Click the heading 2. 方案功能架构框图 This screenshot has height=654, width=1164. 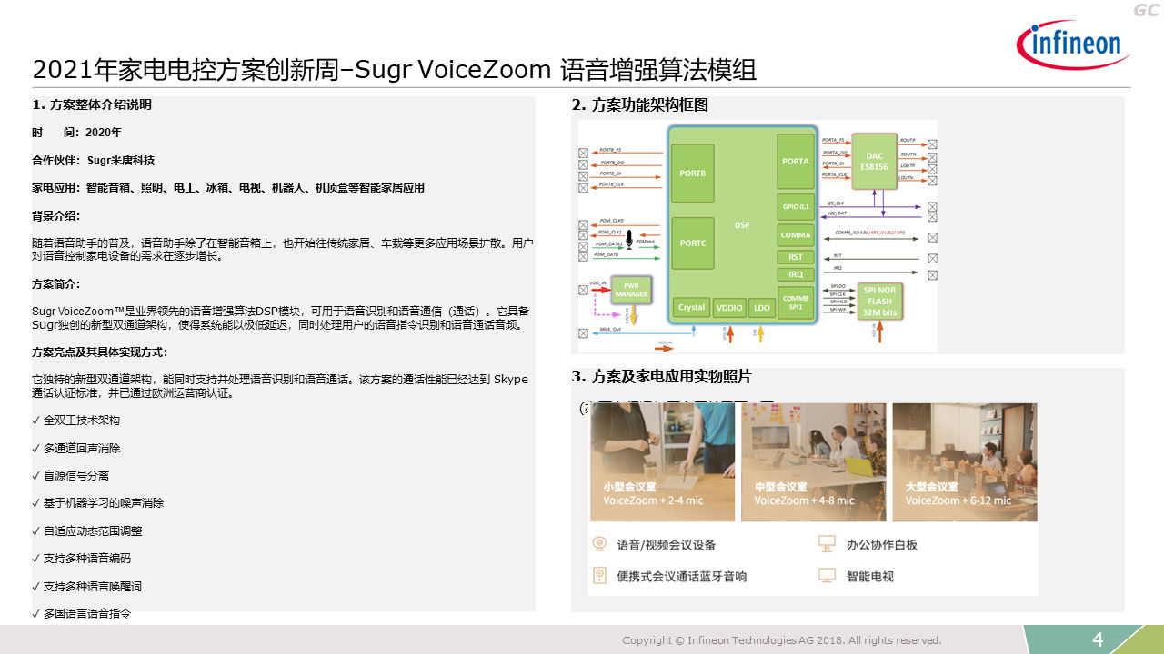click(x=639, y=104)
